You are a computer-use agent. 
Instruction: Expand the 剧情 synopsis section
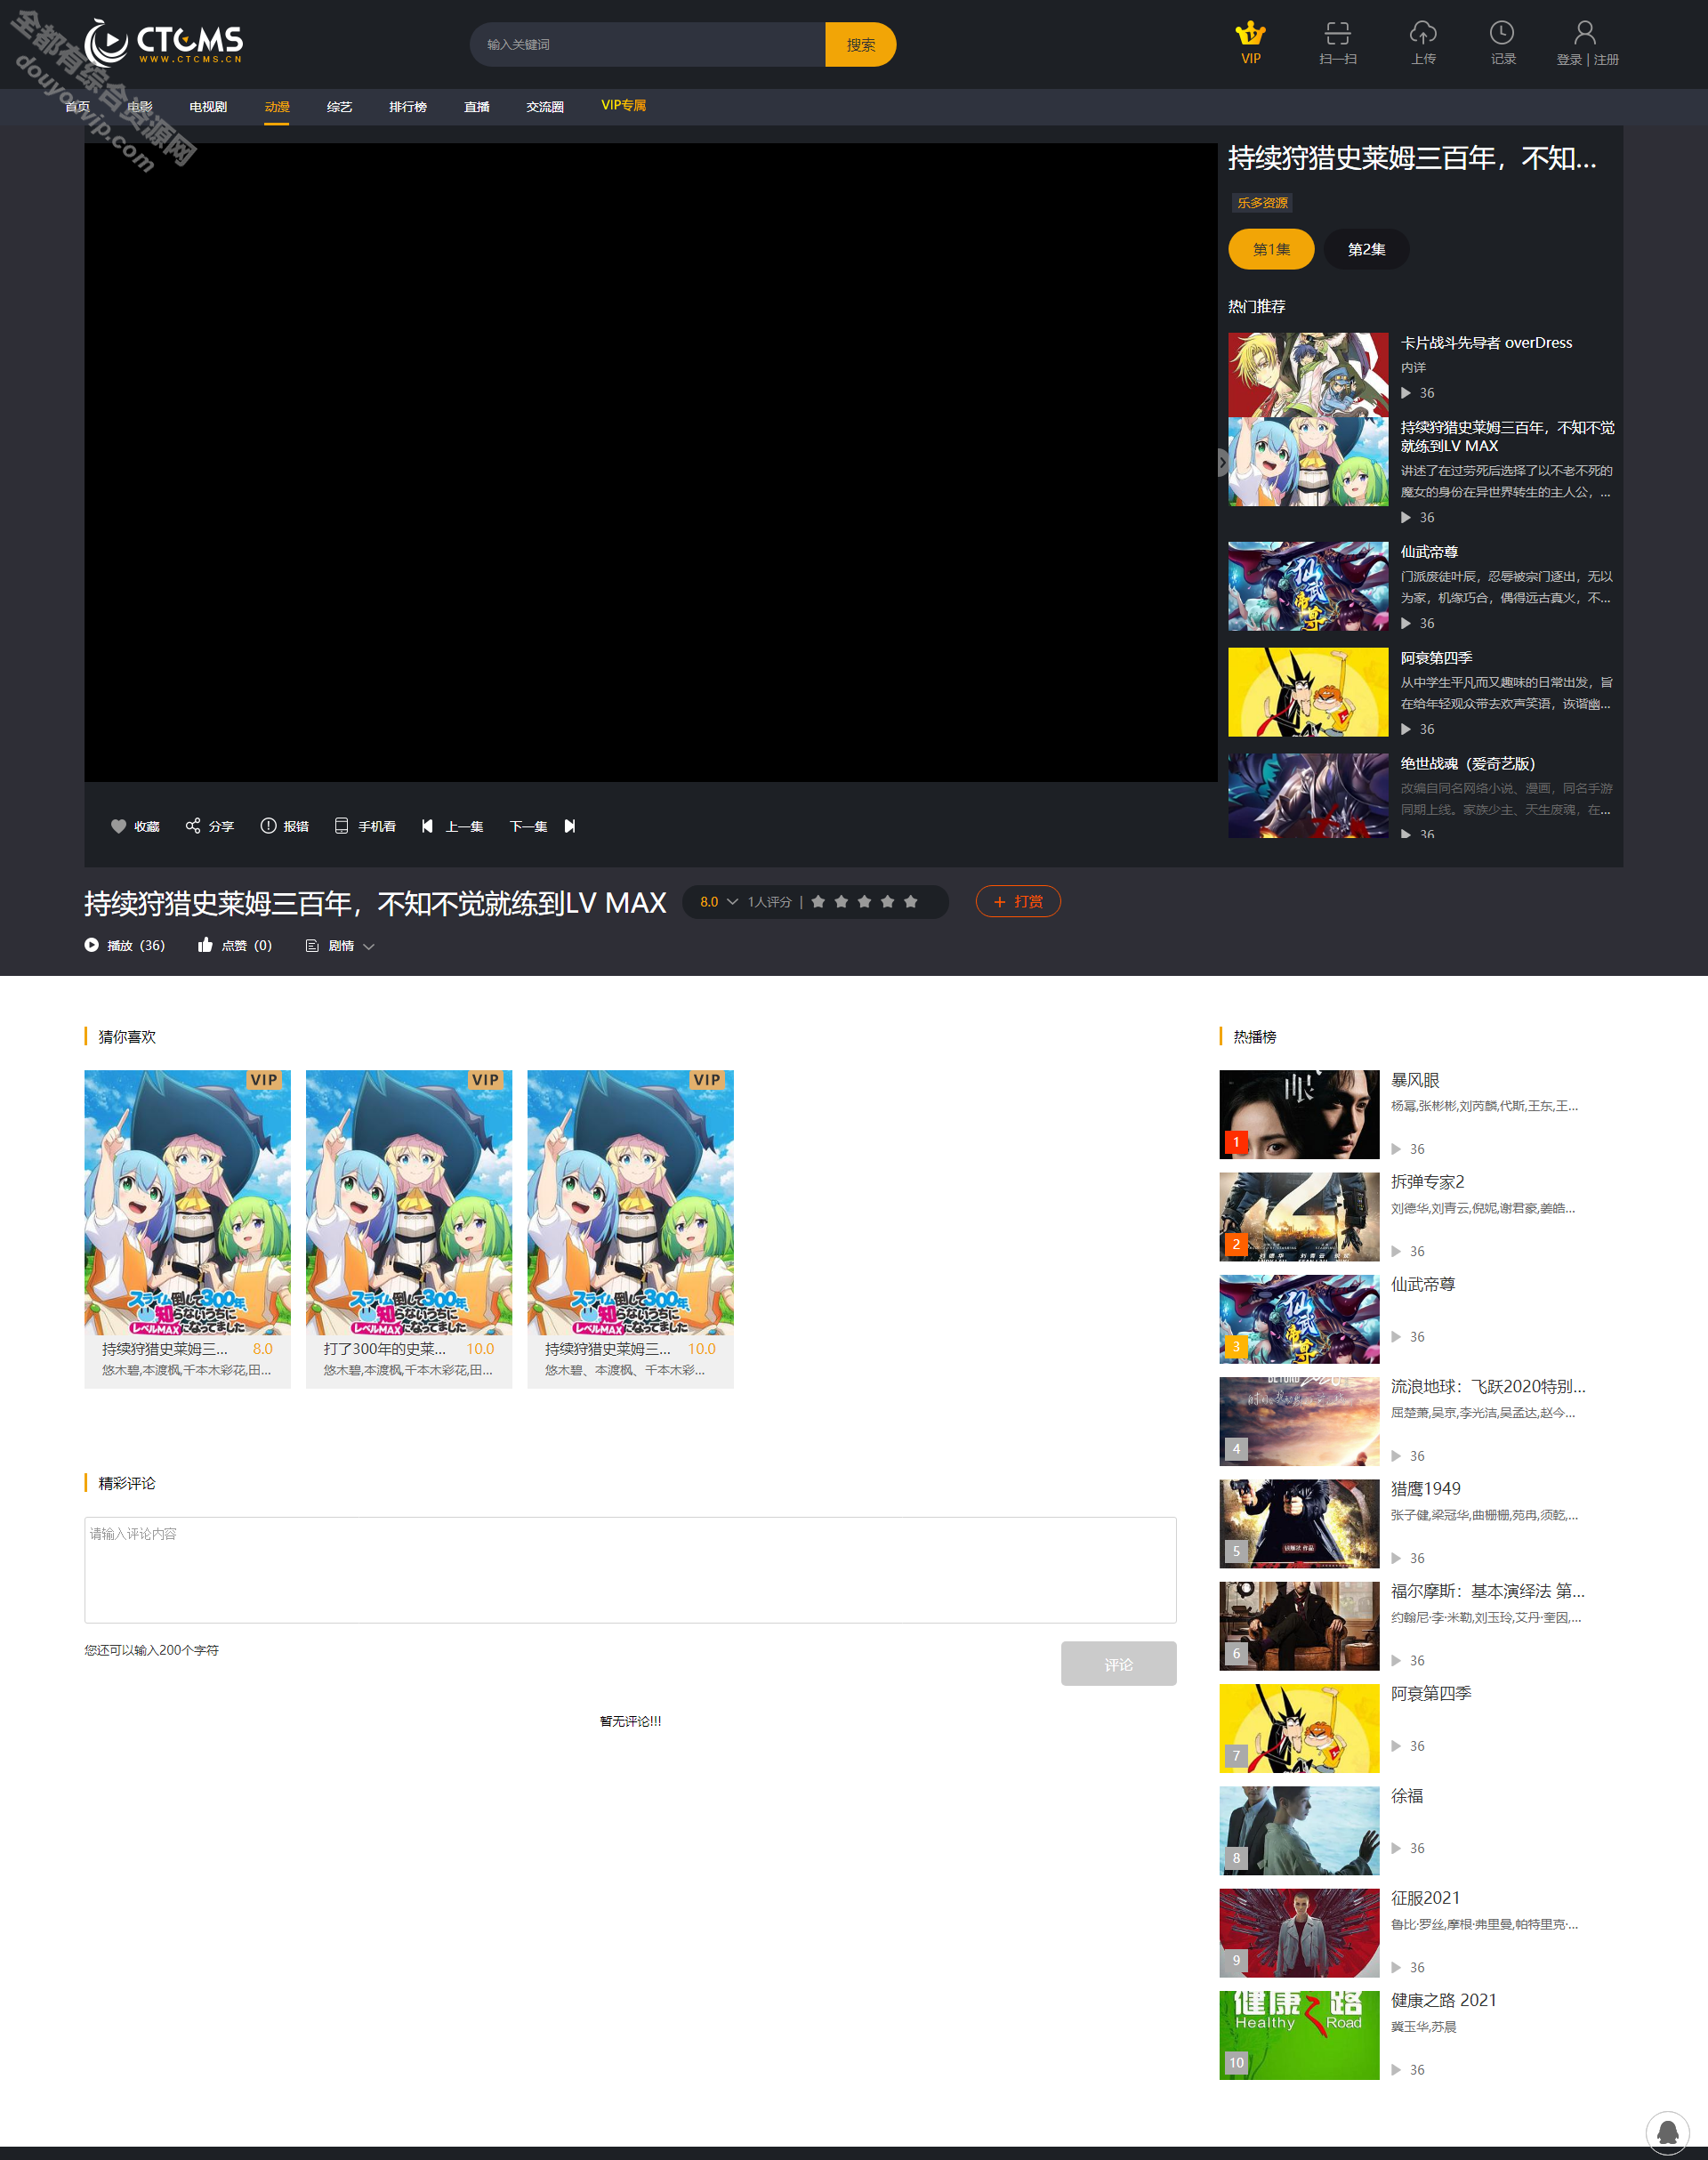(340, 946)
